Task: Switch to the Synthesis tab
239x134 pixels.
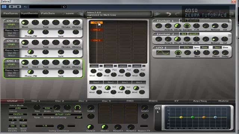Action: click(29, 13)
